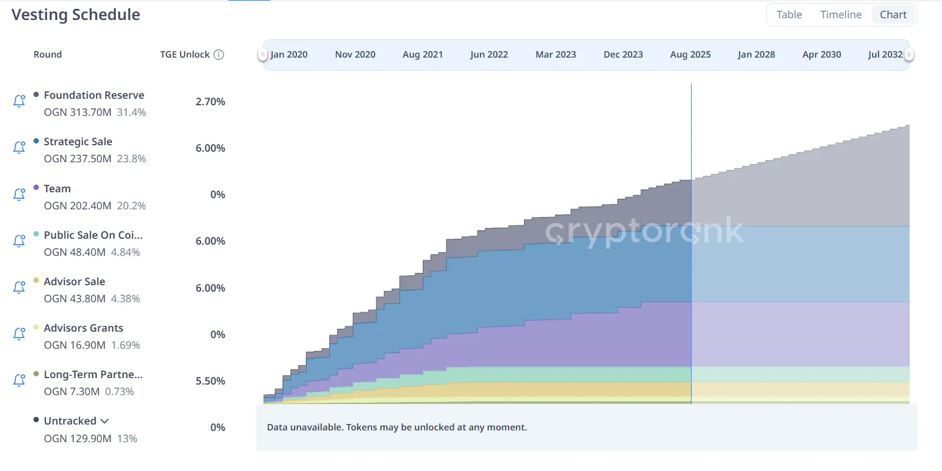Image resolution: width=942 pixels, height=471 pixels.
Task: Click the right date range slider handle
Action: (909, 55)
